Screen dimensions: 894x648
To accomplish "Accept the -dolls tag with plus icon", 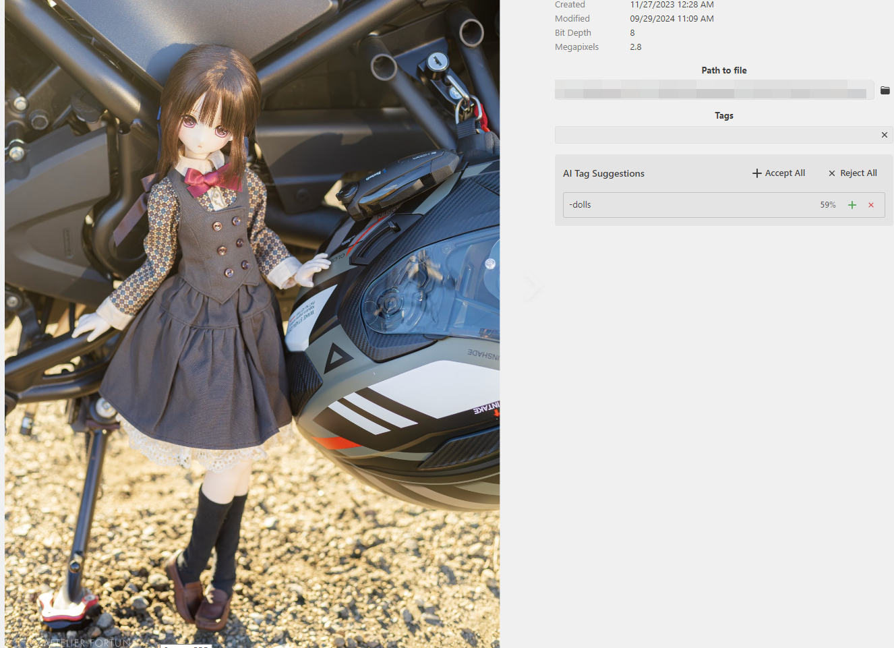I will (852, 205).
